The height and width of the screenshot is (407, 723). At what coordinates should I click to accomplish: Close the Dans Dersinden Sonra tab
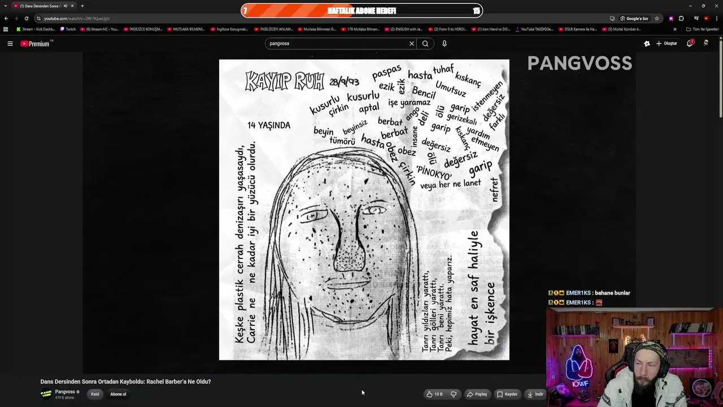(72, 6)
